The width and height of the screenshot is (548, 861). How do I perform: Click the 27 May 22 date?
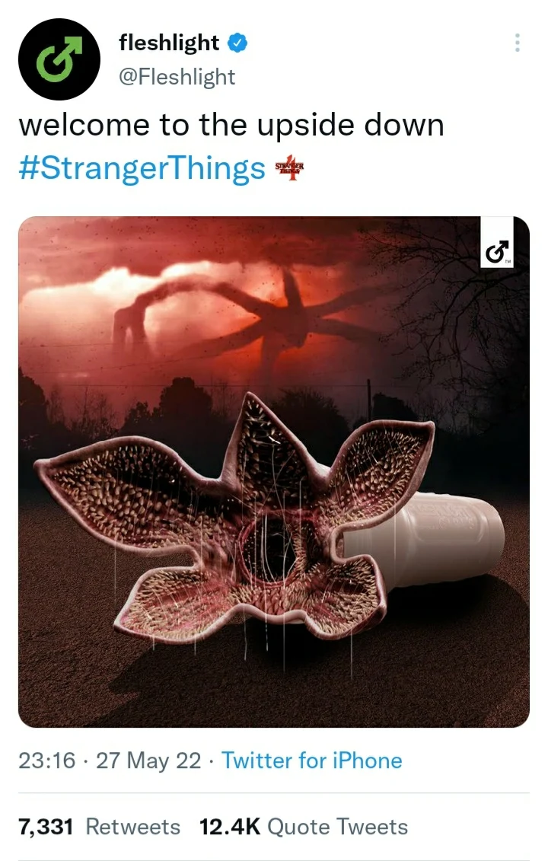[148, 761]
